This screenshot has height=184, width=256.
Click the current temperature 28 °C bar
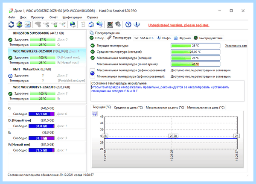pos(195,46)
